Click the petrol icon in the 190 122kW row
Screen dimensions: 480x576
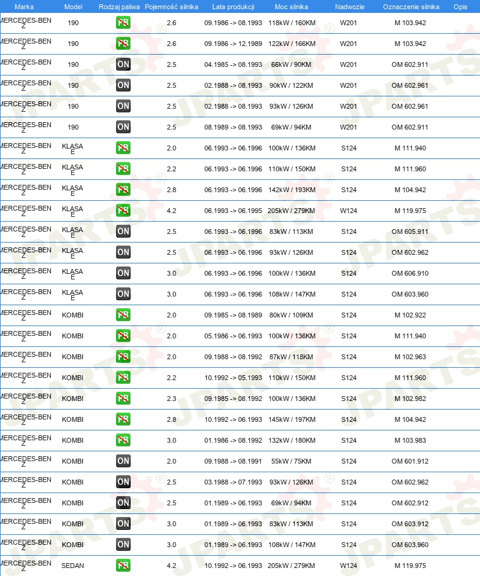[x=123, y=44]
